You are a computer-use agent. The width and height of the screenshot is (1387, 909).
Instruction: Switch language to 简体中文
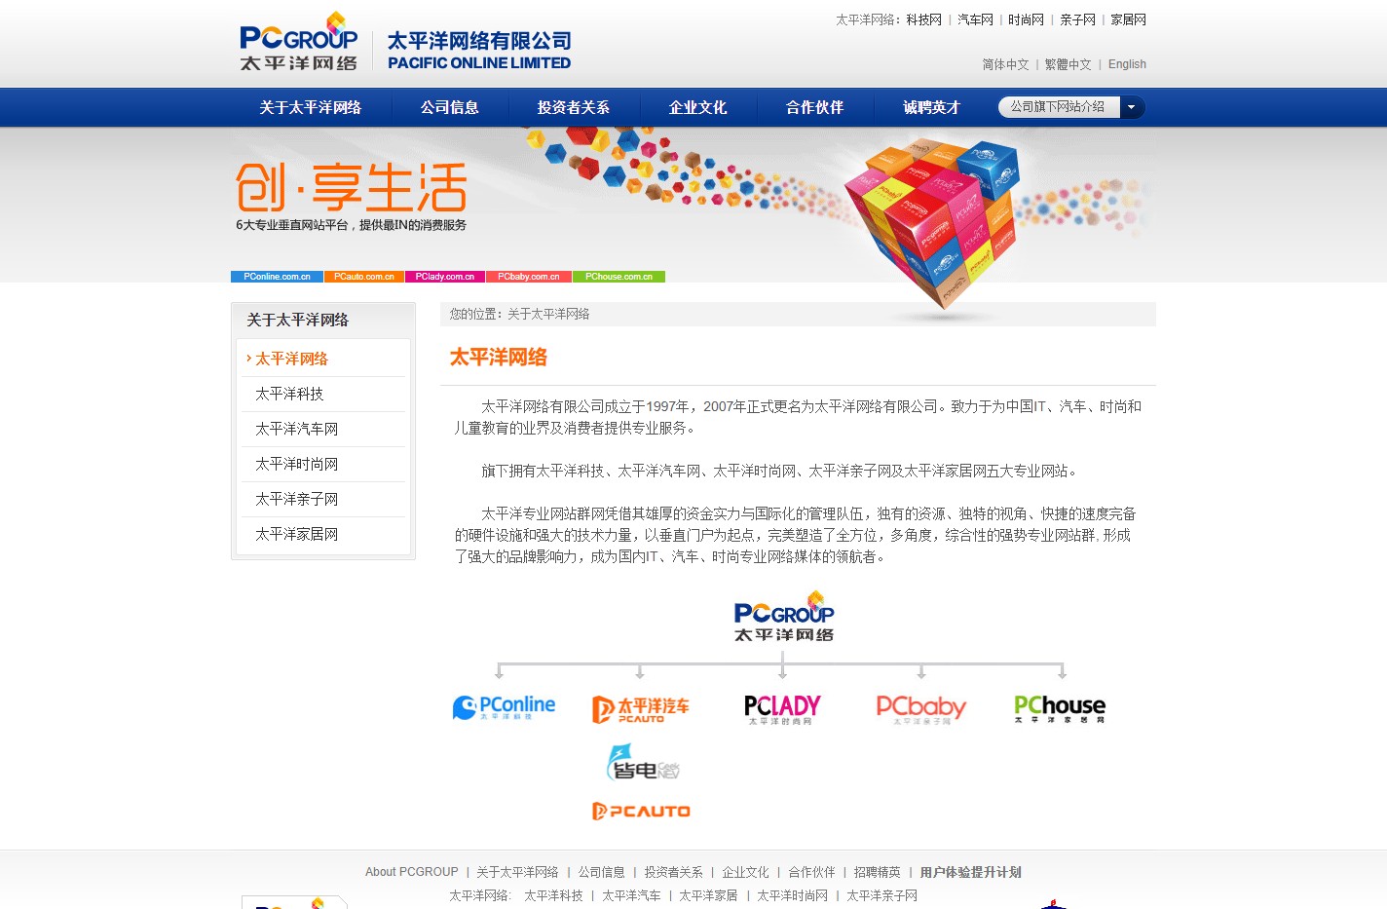pyautogui.click(x=1006, y=64)
